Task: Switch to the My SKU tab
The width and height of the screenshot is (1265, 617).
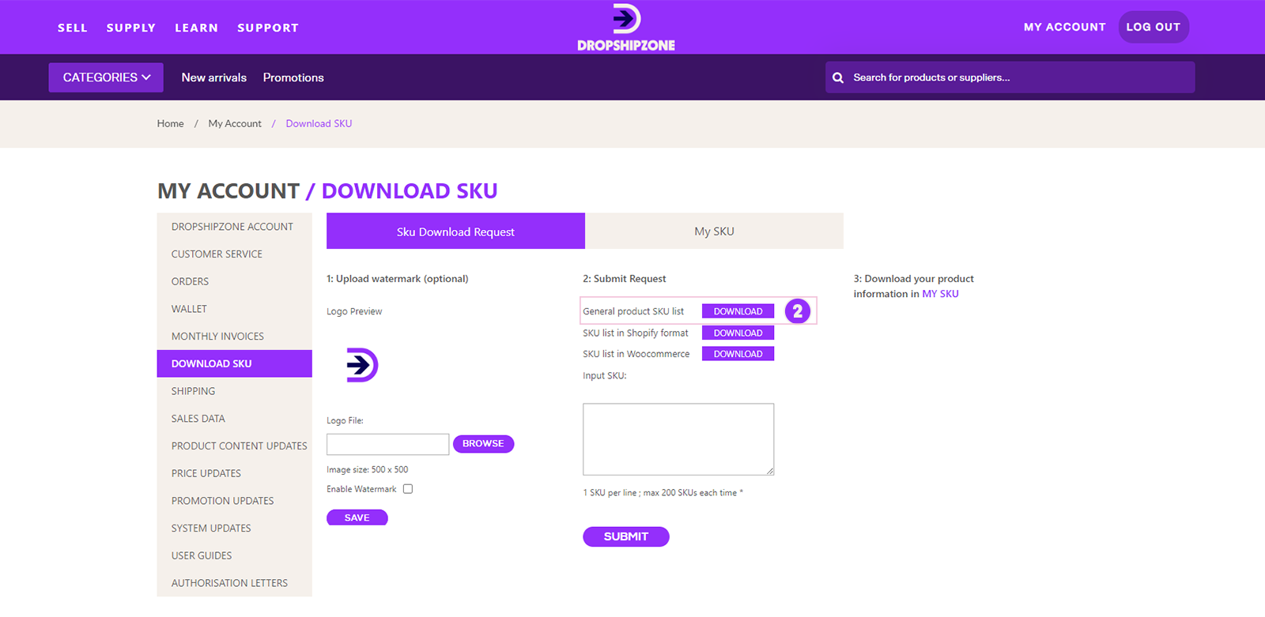Action: [714, 231]
